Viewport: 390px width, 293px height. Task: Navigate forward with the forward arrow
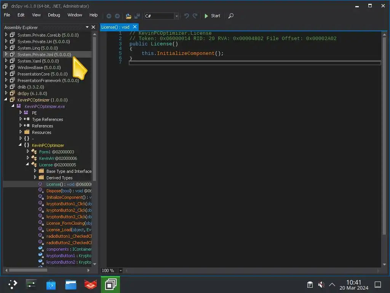click(117, 16)
